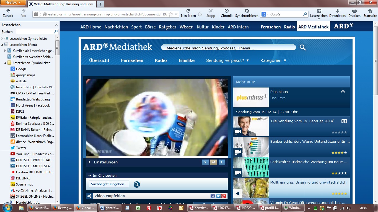Open the Fernsehen tab in Mediathek

click(132, 60)
